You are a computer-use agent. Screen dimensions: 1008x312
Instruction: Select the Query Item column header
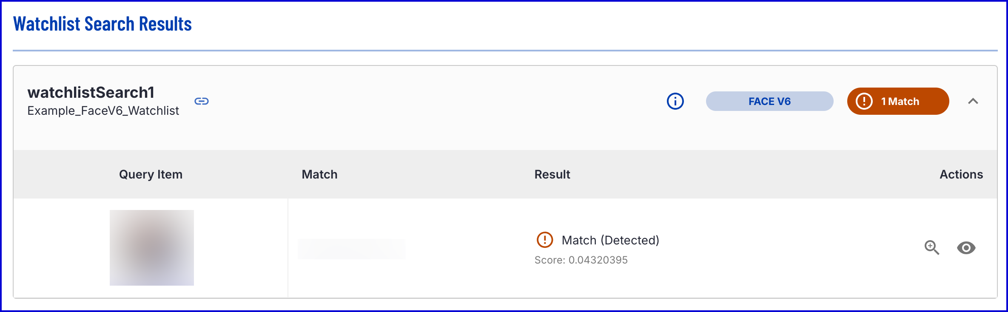coord(151,174)
